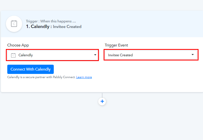Select the Calendly app field

point(53,55)
